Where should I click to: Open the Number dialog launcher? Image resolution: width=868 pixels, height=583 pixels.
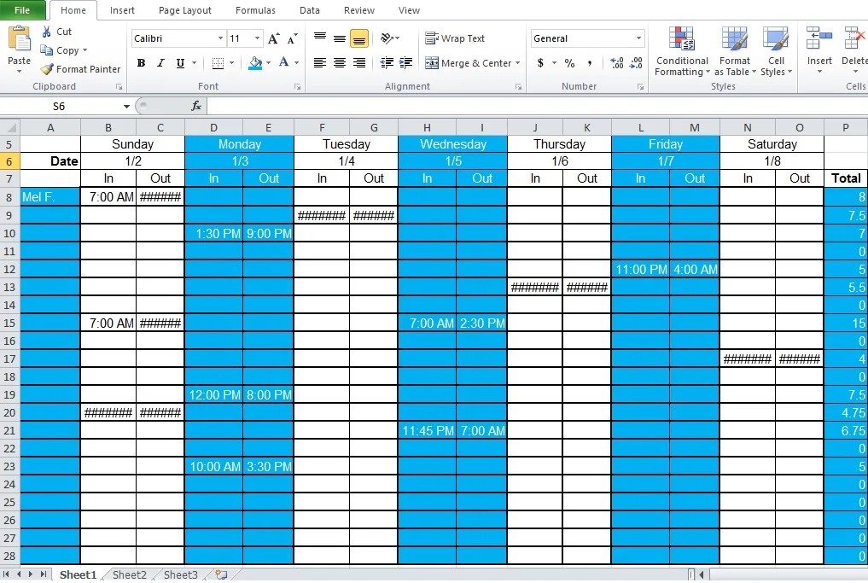point(640,87)
